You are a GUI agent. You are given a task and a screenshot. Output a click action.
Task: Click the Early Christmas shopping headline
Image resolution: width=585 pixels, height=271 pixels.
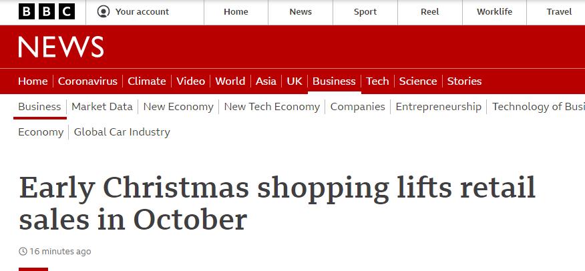[277, 203]
